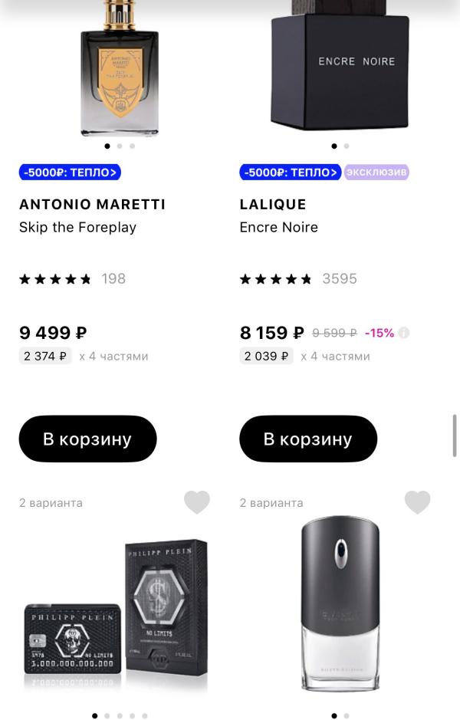Tap the эксклюзив badge on Lalique
Viewport: 460px width, 720px height.
pos(376,173)
